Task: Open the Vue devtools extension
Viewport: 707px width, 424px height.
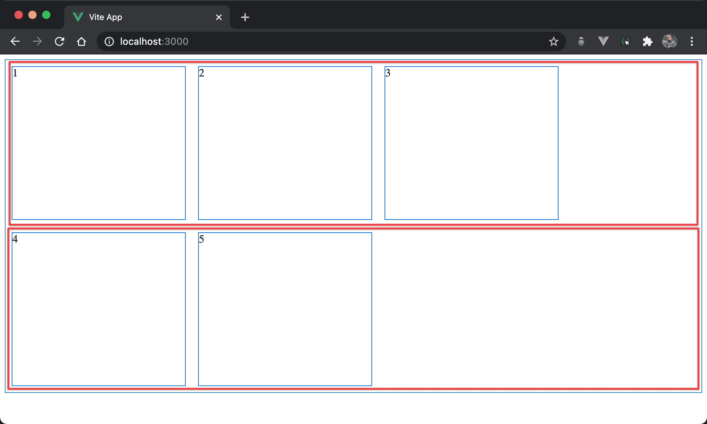Action: pos(603,42)
